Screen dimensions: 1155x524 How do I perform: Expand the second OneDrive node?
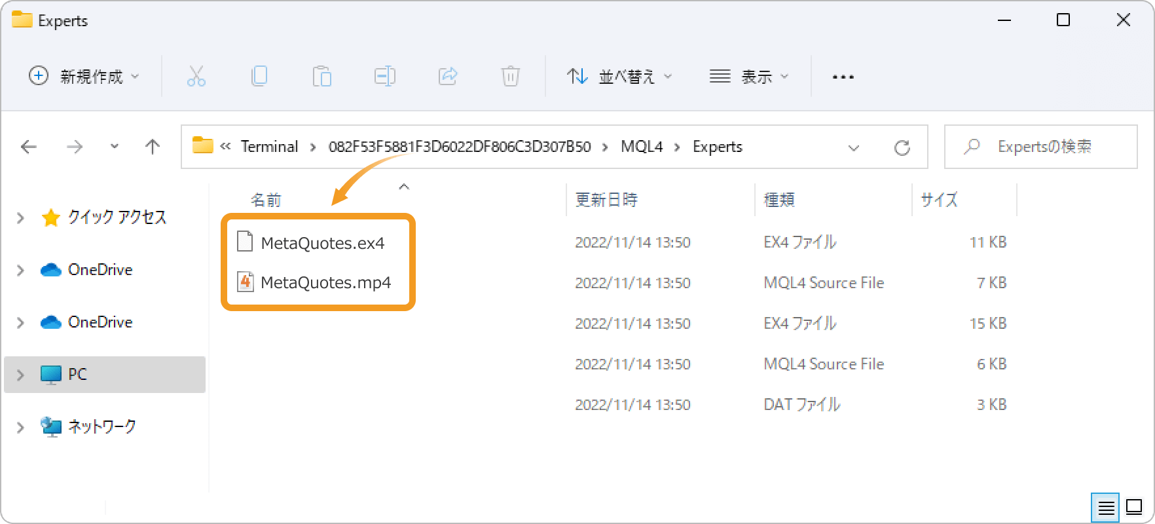[20, 322]
